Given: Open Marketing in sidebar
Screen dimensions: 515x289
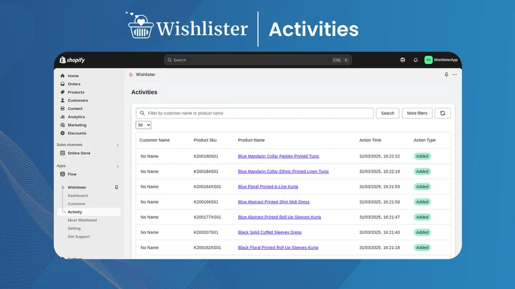Looking at the screenshot, I should [77, 125].
